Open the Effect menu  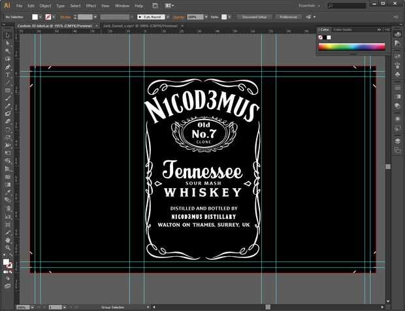pos(91,6)
